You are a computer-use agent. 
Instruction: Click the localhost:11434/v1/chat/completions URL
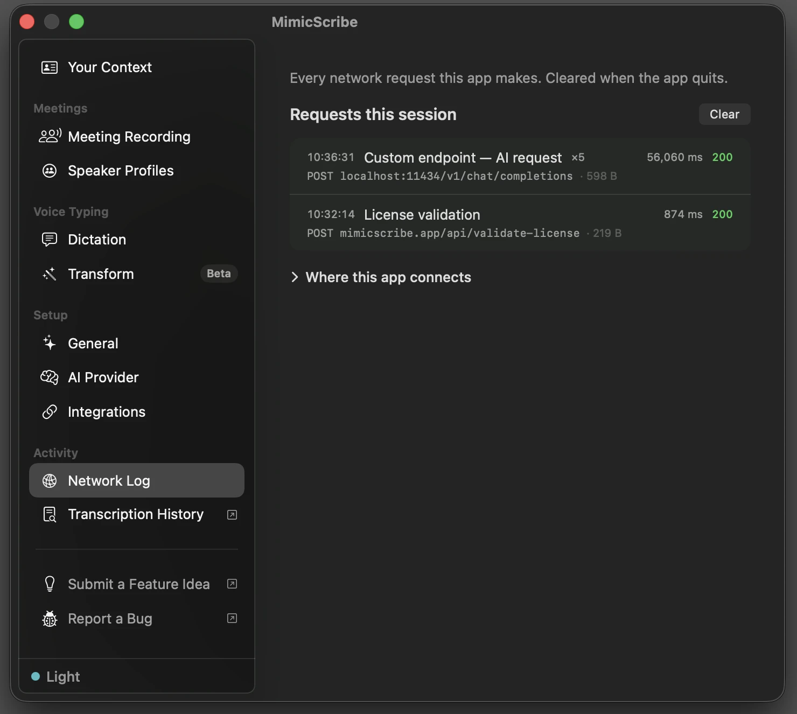point(456,176)
